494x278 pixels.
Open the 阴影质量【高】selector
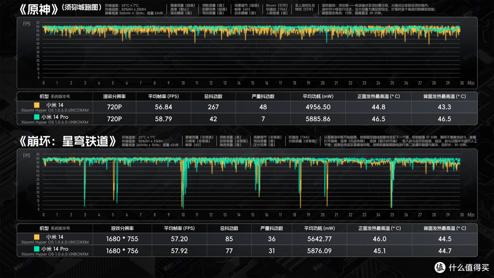(x=212, y=5)
